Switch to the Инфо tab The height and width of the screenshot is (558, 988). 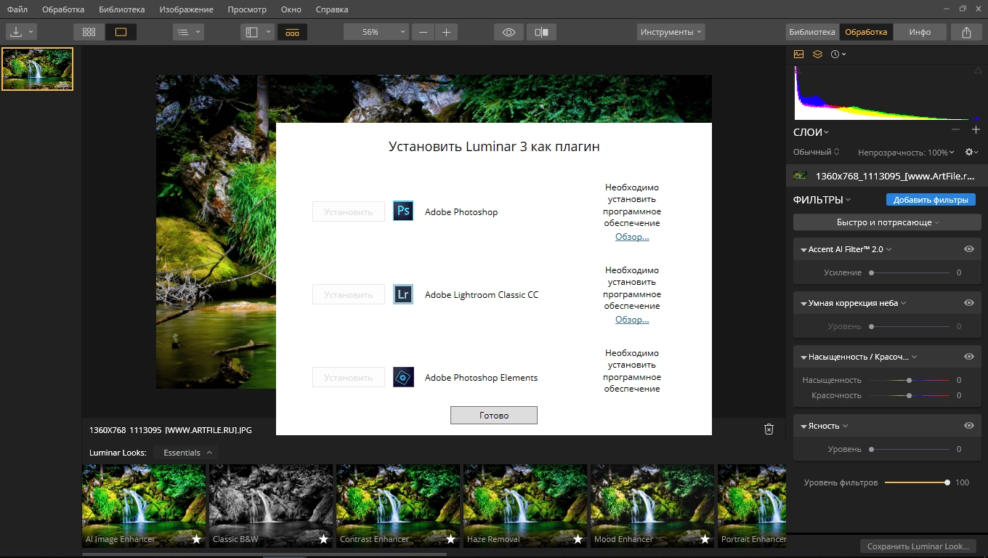(x=920, y=32)
